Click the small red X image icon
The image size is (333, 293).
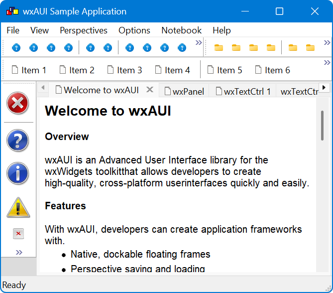18,234
